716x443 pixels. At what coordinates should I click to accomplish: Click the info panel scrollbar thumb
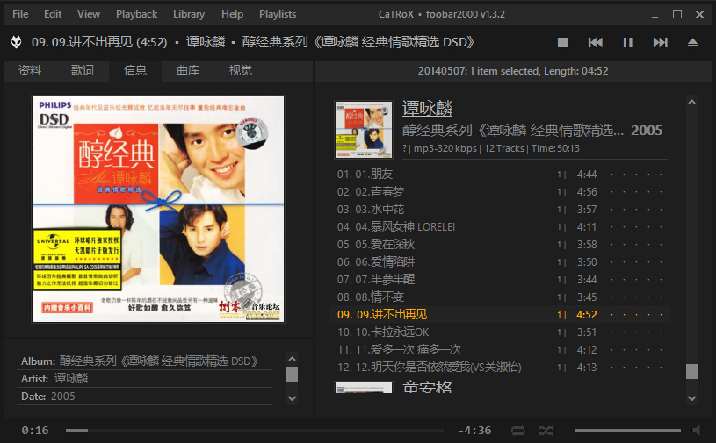(x=293, y=375)
